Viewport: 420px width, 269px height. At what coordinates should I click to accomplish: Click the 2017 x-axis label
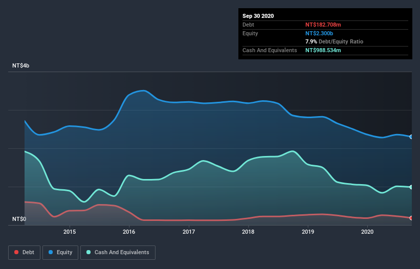(x=189, y=232)
